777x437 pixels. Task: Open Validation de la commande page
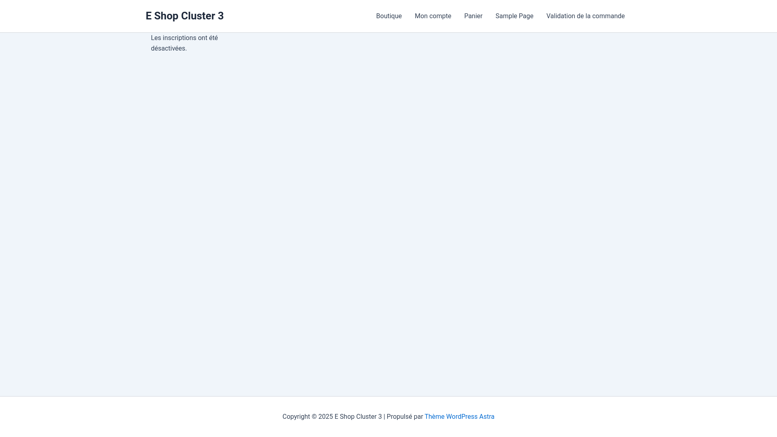pyautogui.click(x=586, y=16)
